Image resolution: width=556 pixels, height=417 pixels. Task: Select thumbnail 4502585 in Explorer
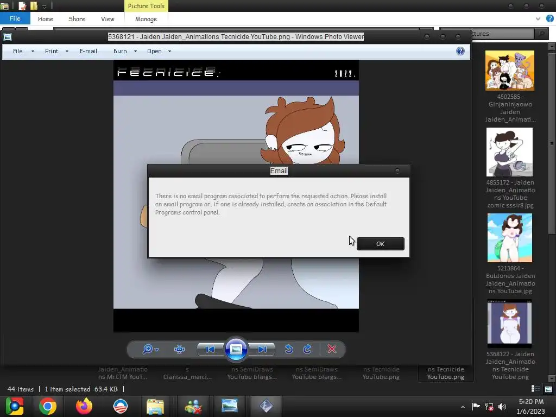(509, 70)
